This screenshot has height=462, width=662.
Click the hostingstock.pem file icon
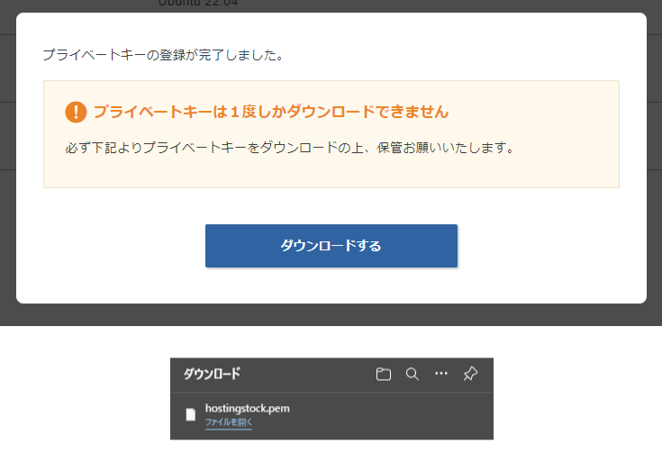(x=191, y=414)
